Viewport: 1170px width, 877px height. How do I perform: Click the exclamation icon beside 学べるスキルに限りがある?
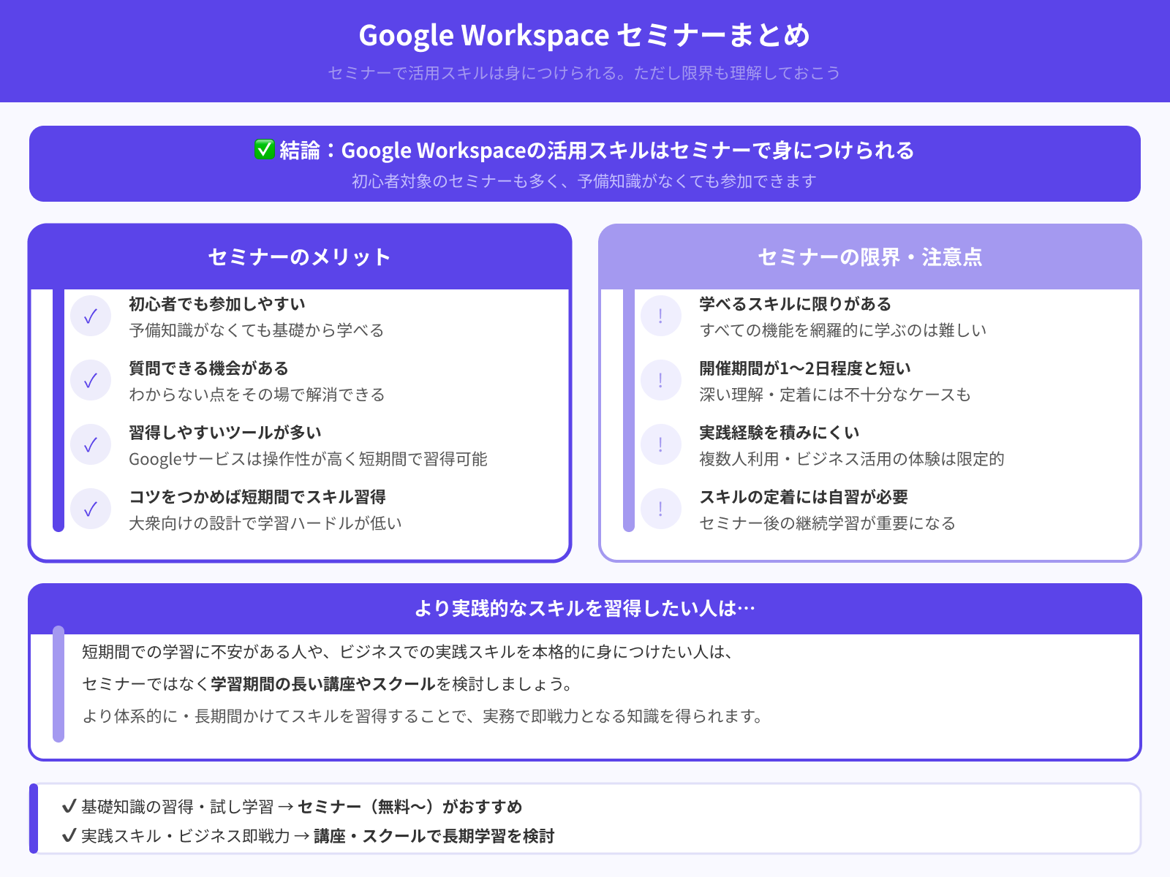coord(660,316)
